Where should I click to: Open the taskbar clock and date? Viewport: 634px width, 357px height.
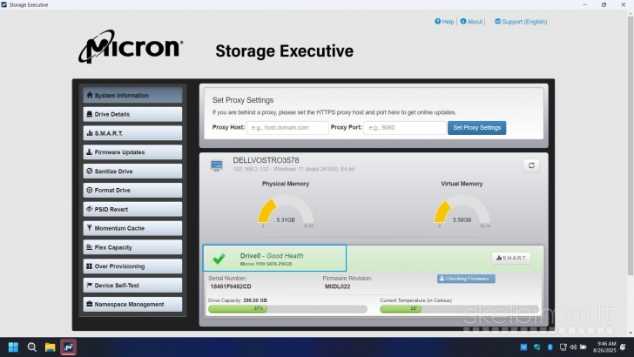(605, 347)
